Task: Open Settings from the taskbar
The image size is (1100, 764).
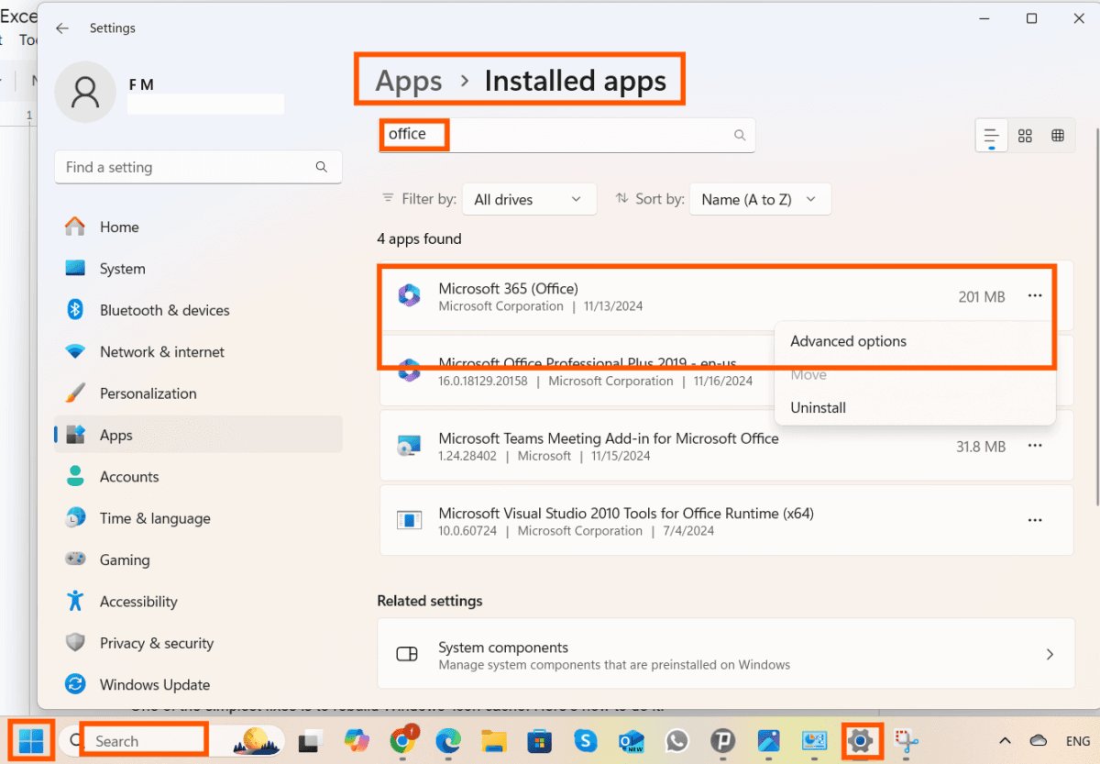Action: (860, 740)
